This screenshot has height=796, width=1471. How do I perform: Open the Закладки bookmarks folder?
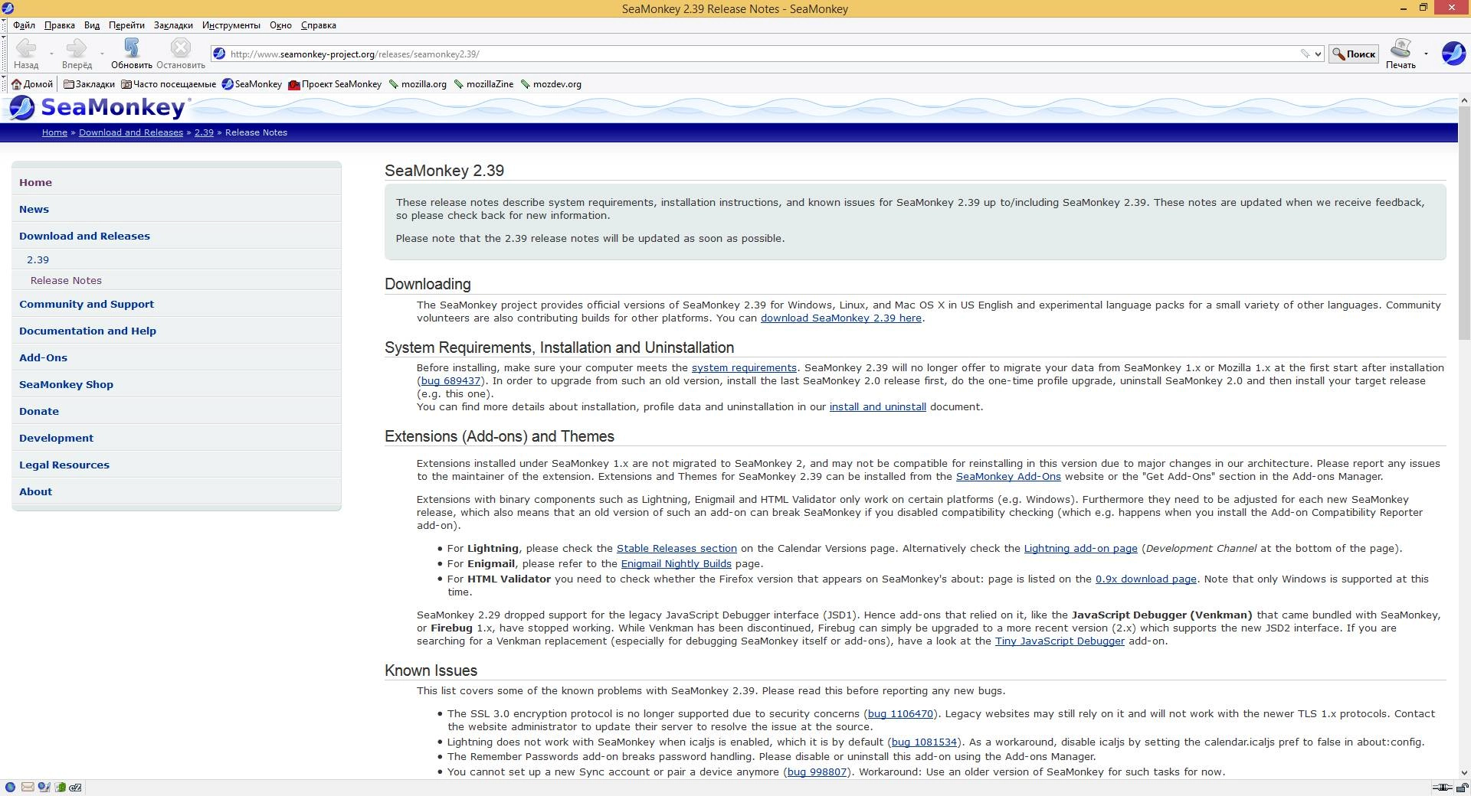(89, 84)
